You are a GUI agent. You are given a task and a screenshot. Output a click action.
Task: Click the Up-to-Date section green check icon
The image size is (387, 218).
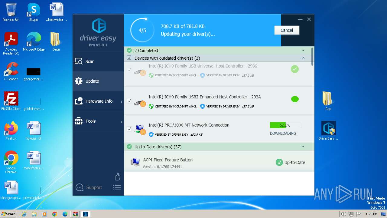click(129, 147)
